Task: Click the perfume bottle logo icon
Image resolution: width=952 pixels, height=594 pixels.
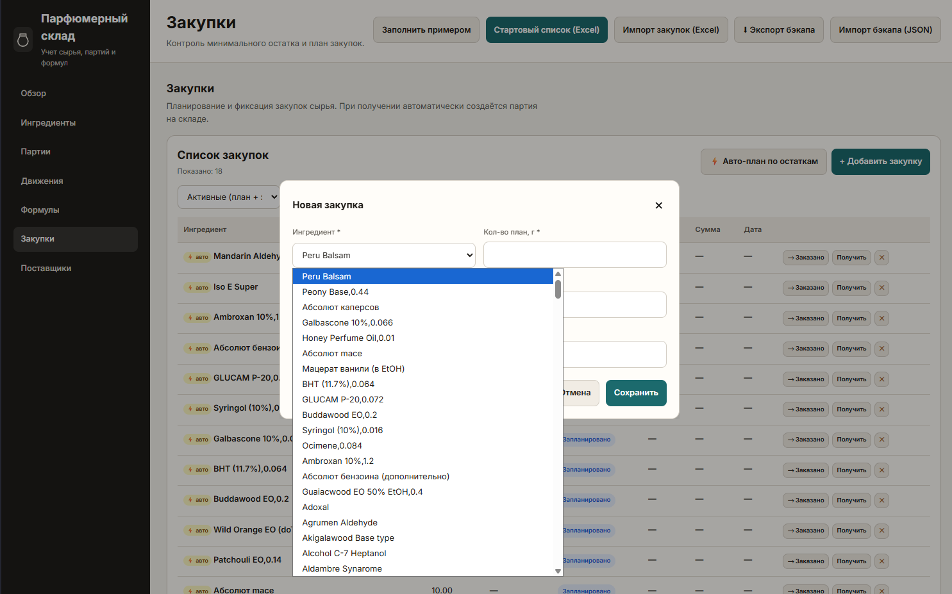Action: [23, 40]
